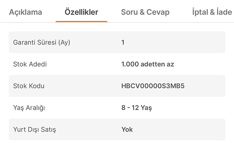The image size is (234, 143).
Task: Click the Stok Adedi label
Action: pyautogui.click(x=30, y=64)
